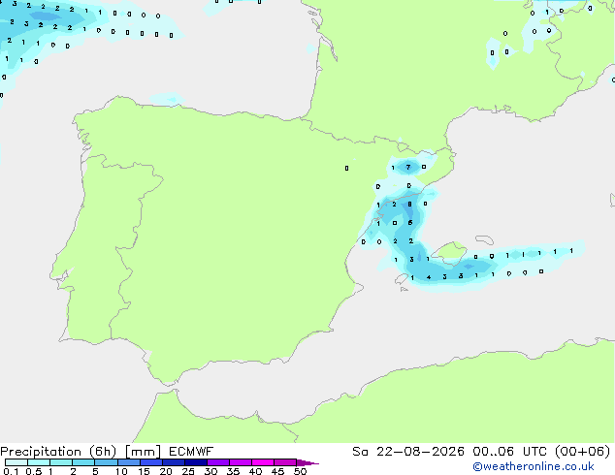Select the 40–45 mm magenta legend swatch

click(x=263, y=462)
